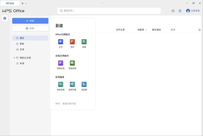Click 立即登录 login link
The height and width of the screenshot is (136, 203).
tap(195, 11)
